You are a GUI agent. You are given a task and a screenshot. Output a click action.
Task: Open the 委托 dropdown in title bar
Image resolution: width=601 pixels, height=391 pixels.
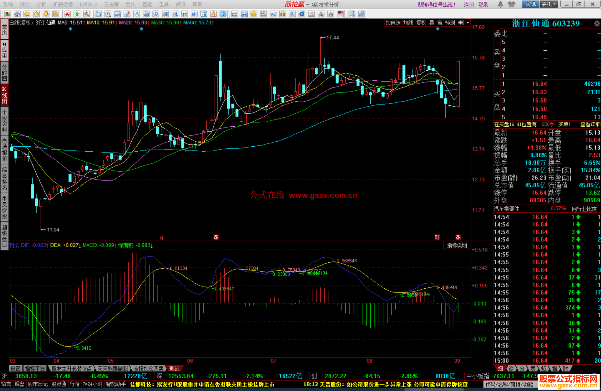click(x=549, y=4)
